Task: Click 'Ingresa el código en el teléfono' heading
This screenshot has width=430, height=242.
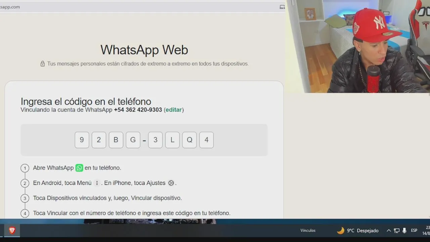Action: [86, 101]
